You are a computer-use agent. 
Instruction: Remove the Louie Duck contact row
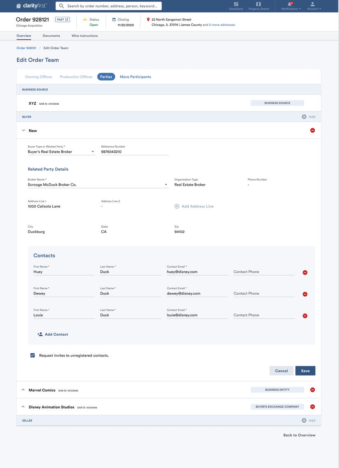pos(305,316)
